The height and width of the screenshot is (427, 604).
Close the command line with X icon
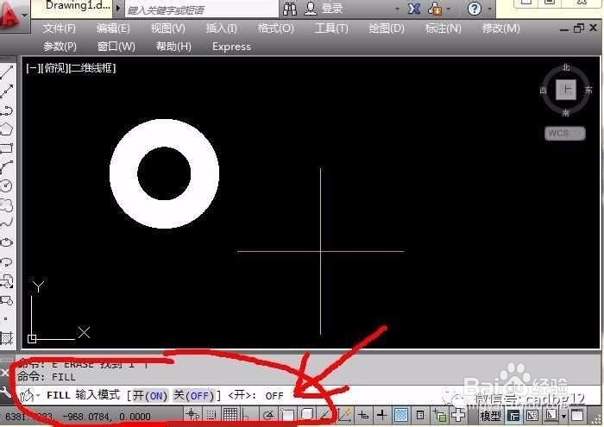[4, 373]
